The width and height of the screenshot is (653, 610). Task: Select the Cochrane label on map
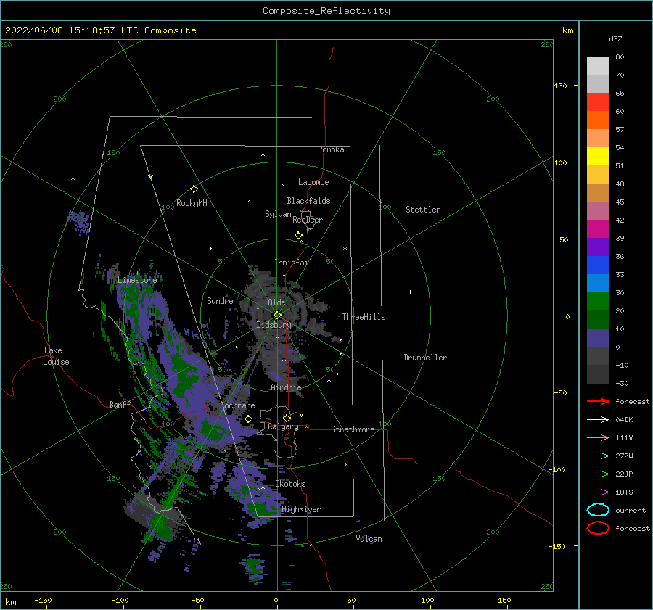(x=237, y=405)
